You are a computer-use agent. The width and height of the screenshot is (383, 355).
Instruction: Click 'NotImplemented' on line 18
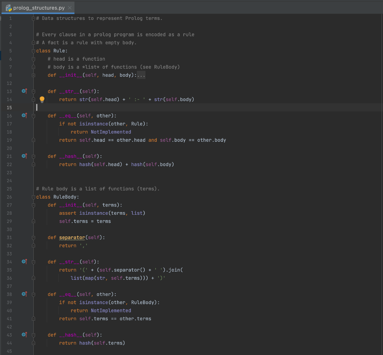(111, 132)
